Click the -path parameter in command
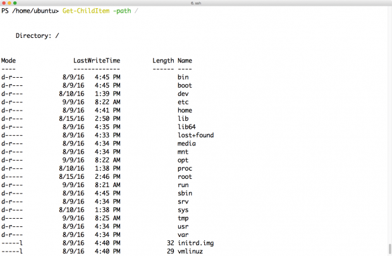Viewport: 392px width, 256px height. (x=126, y=11)
